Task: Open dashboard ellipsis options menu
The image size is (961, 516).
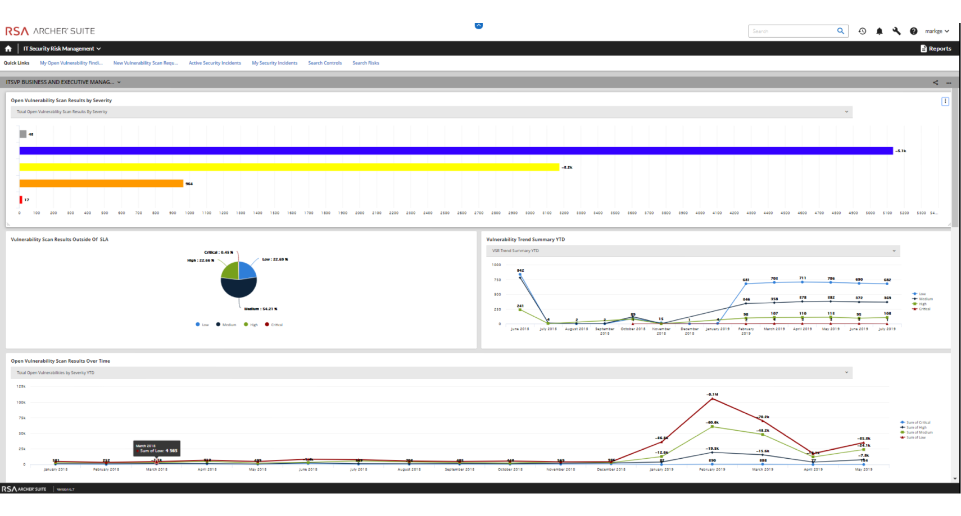Action: coord(949,83)
